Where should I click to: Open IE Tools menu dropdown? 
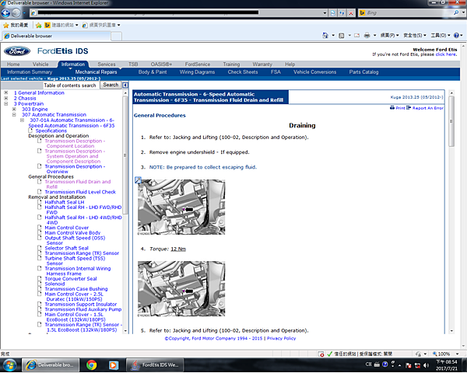[x=441, y=36]
